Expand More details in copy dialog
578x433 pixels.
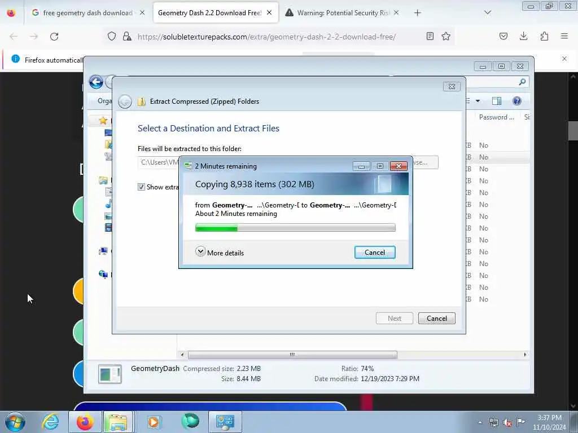tap(220, 253)
